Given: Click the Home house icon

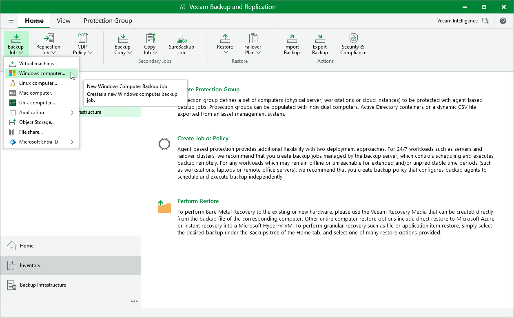Looking at the screenshot, I should (11, 246).
